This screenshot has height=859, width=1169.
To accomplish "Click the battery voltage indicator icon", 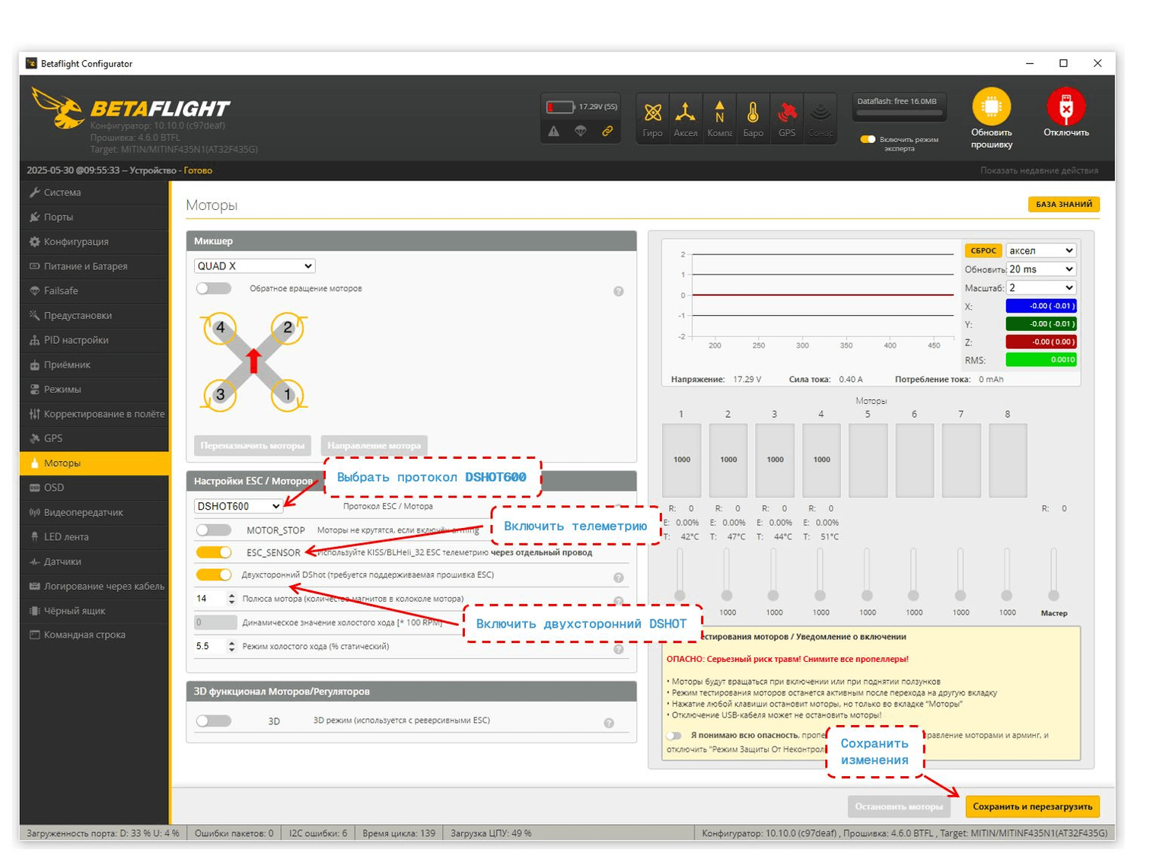I will [560, 107].
